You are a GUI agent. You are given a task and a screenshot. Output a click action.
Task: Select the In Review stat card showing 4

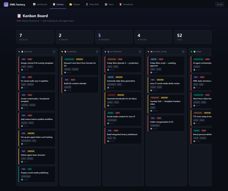click(153, 37)
